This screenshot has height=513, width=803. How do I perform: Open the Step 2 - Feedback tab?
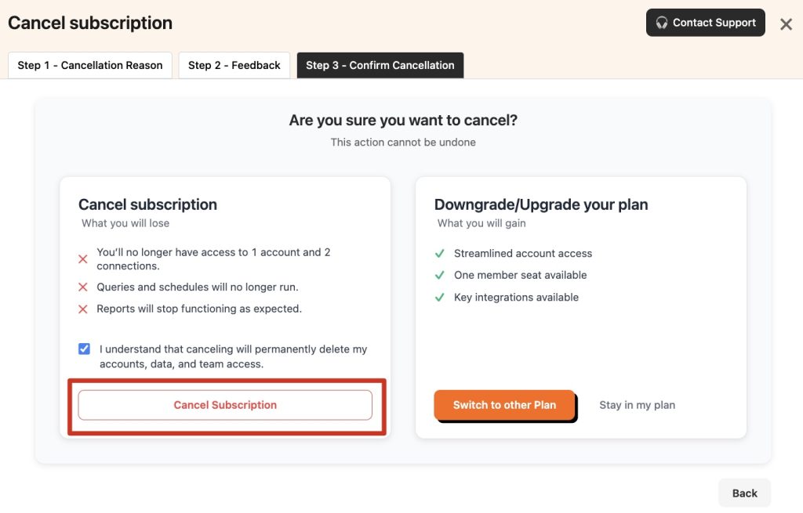coord(234,66)
